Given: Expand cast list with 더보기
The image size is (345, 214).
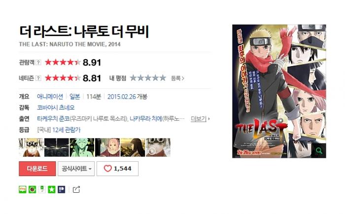Looking at the screenshot, I should 200,119.
